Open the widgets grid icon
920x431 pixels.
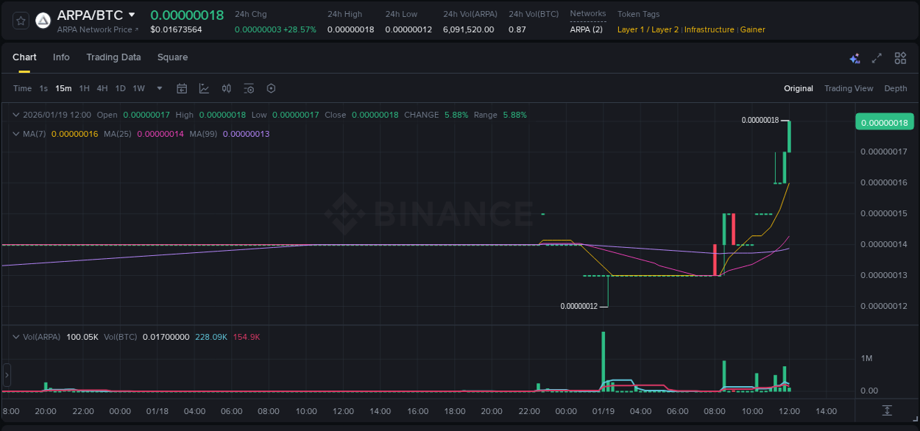900,57
